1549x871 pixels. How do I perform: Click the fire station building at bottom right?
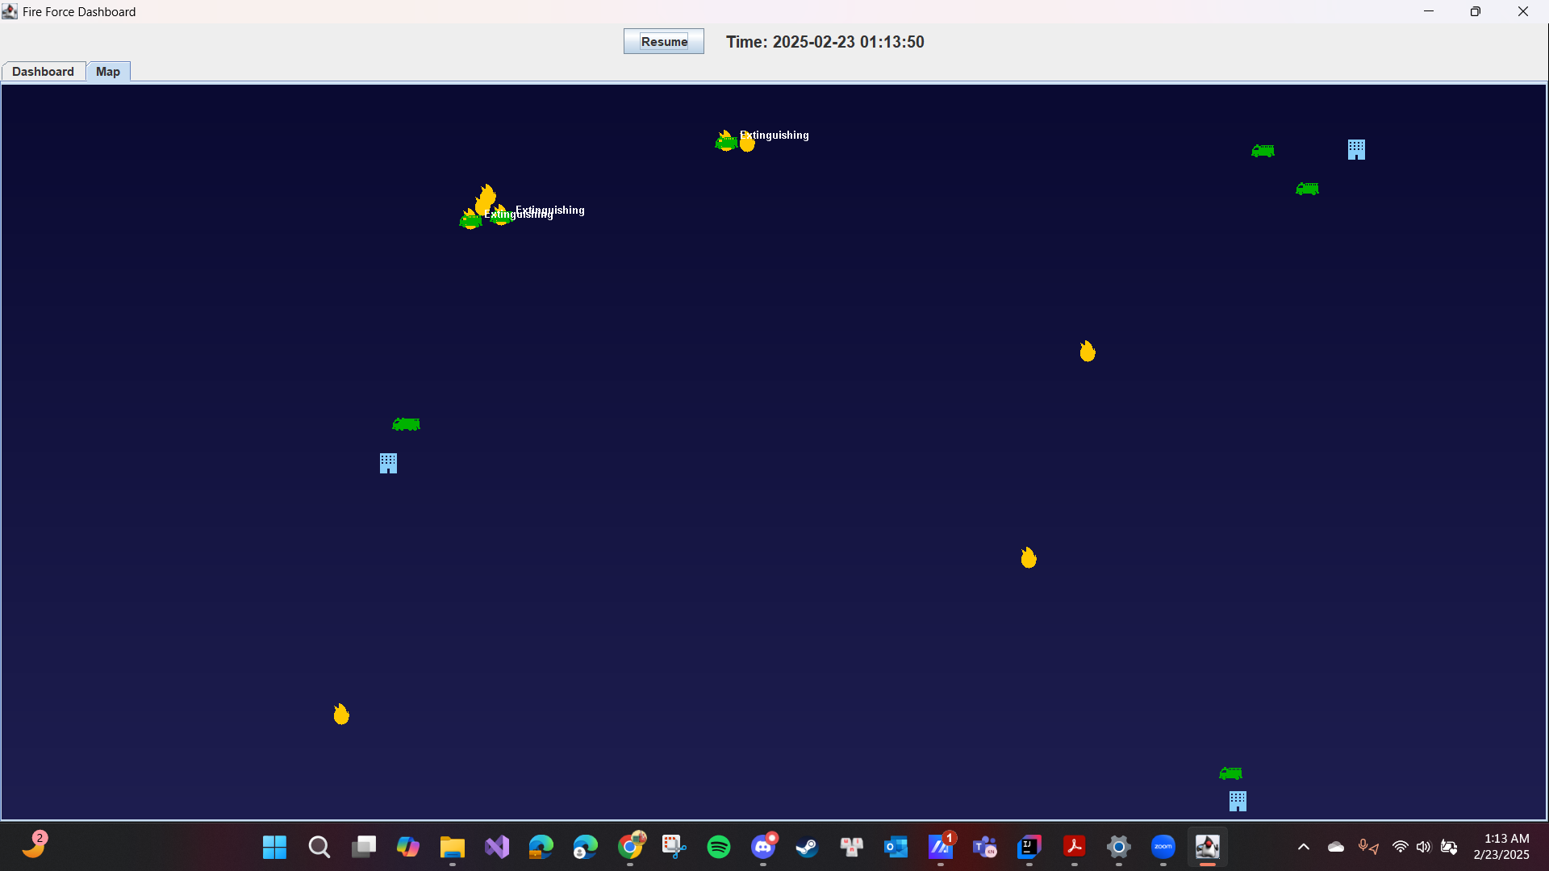click(1238, 801)
